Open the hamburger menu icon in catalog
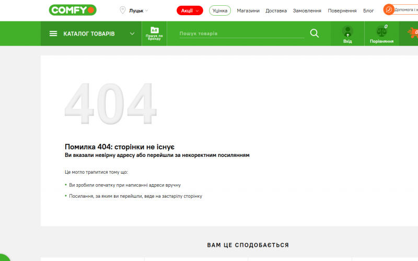This screenshot has height=261, width=418. [53, 33]
